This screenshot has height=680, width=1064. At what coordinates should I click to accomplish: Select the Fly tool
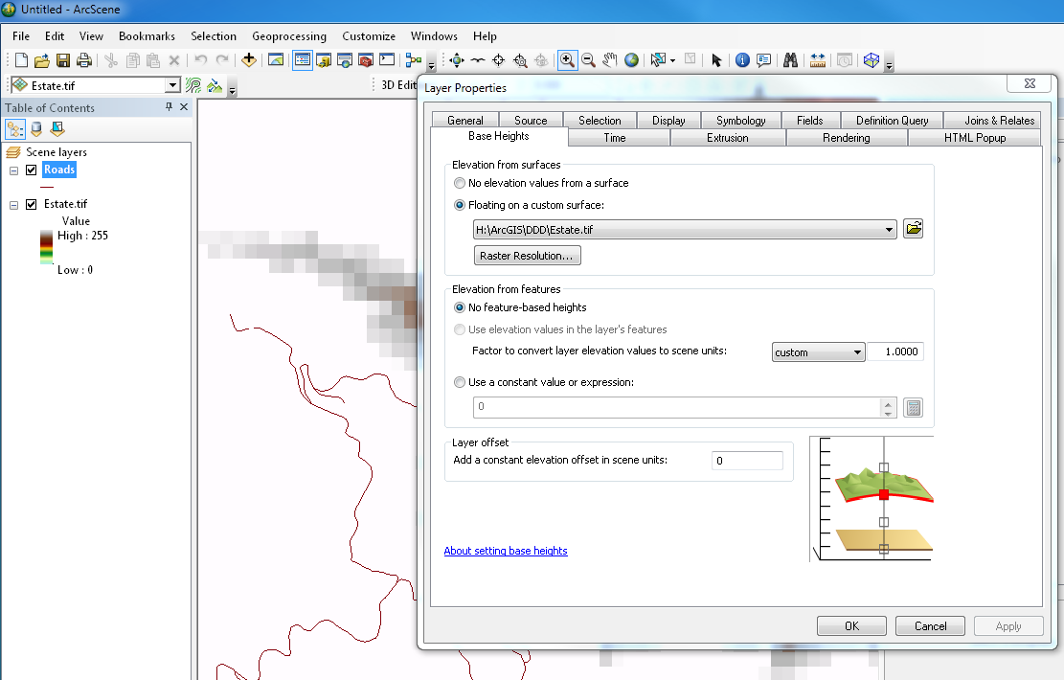tap(478, 60)
